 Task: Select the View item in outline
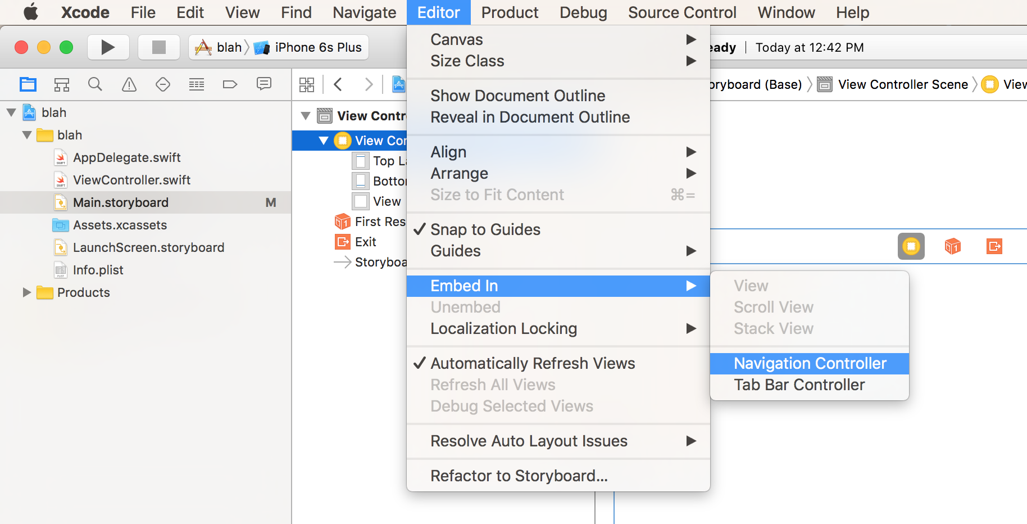coord(349,201)
